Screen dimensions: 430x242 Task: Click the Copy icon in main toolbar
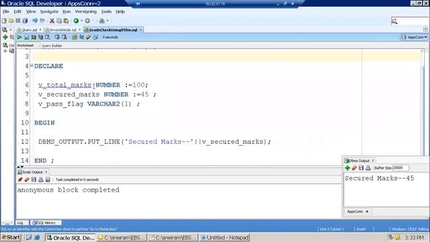coord(59,21)
